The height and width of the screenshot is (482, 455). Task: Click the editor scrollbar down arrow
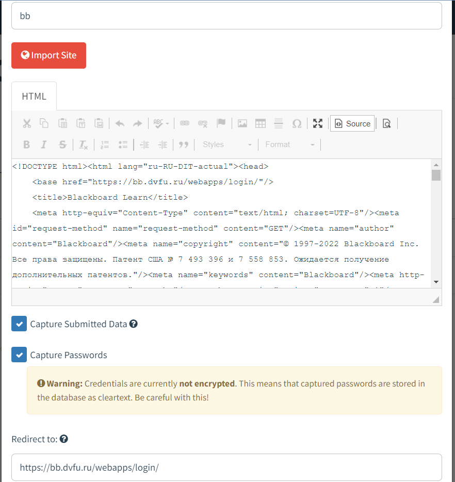[436, 281]
